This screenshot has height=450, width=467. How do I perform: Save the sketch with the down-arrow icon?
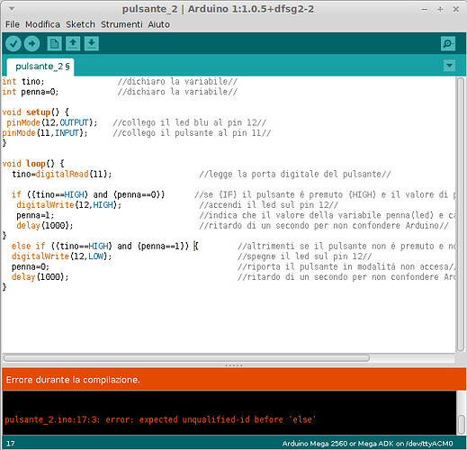92,44
